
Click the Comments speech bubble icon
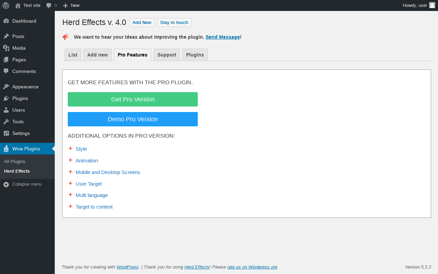6,71
